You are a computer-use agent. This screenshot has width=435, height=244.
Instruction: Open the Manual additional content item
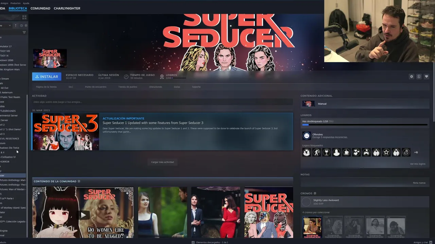365,104
